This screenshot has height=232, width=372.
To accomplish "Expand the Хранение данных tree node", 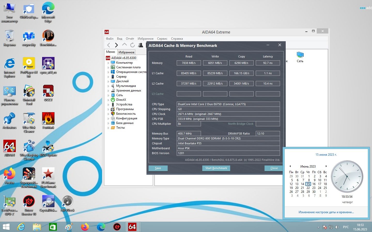I will click(108, 90).
